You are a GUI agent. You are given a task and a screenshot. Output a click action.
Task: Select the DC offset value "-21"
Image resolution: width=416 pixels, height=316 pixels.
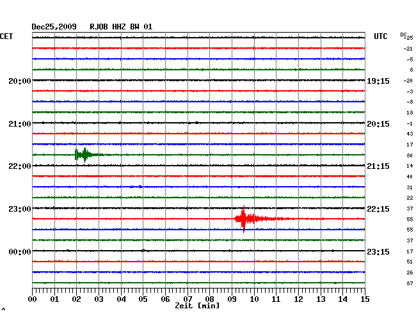(408, 49)
